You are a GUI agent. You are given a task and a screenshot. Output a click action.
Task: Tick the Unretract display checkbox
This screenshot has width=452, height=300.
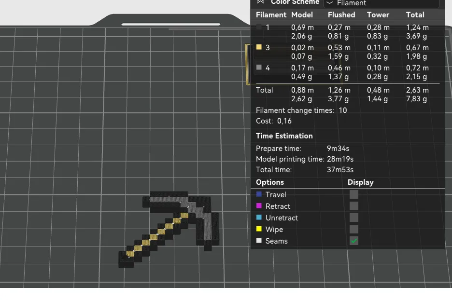tap(354, 218)
